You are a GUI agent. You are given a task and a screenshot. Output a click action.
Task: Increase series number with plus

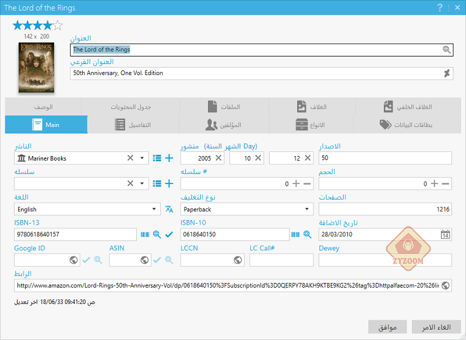click(296, 183)
